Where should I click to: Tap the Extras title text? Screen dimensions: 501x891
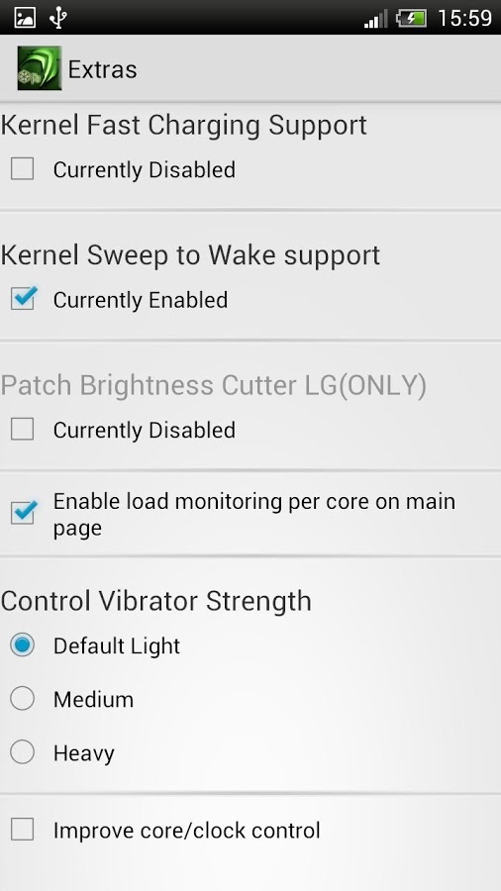tap(102, 69)
